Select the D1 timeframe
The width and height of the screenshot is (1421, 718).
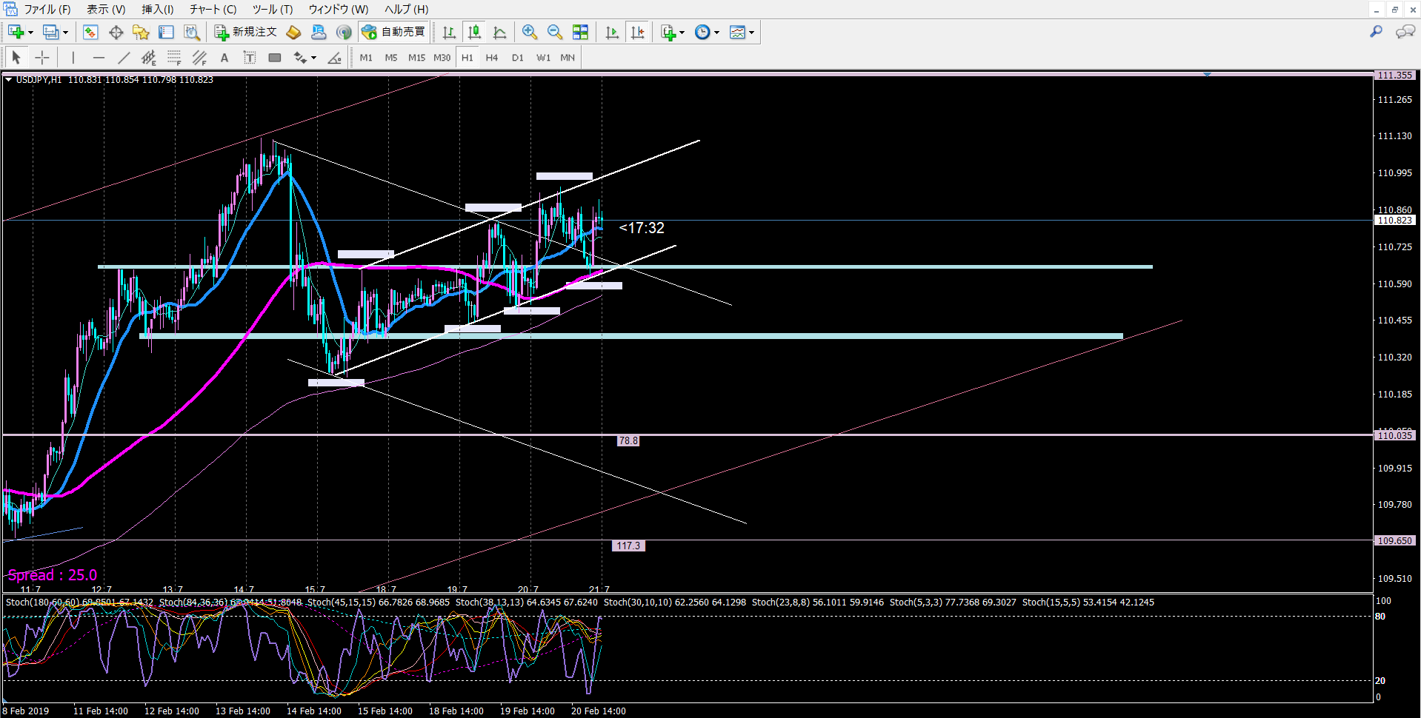coord(517,57)
